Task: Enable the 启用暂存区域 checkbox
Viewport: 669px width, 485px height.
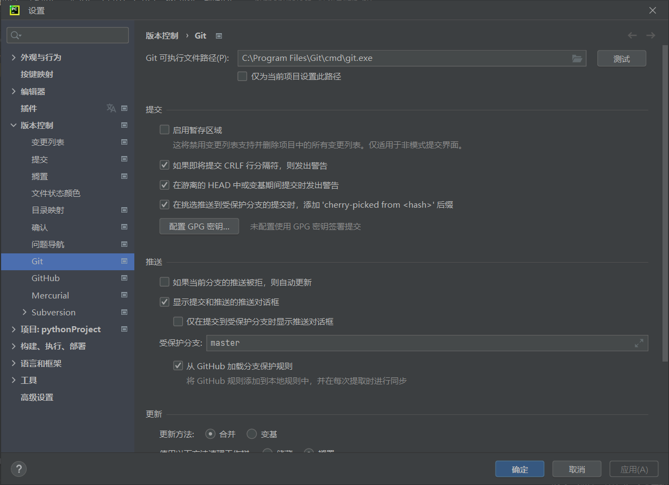Action: pos(164,130)
